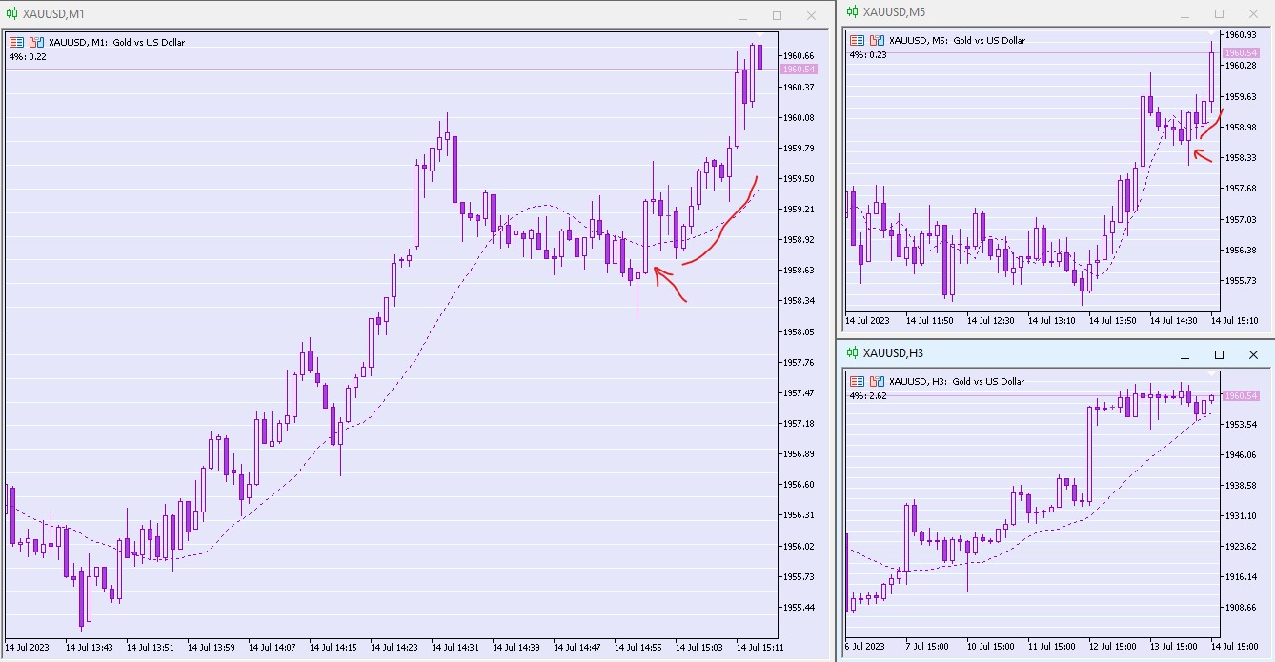This screenshot has width=1275, height=662.
Task: Click time label '14 Jul 15:11' on M1 chart
Action: click(759, 648)
